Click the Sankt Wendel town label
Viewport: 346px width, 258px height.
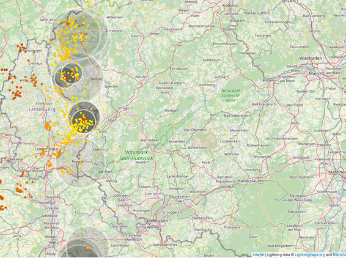point(177,176)
